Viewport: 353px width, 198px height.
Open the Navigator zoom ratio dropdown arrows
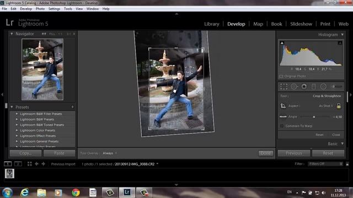(74, 34)
